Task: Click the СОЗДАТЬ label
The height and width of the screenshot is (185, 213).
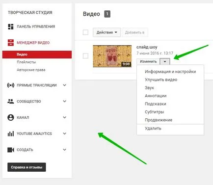Action: pos(25,150)
